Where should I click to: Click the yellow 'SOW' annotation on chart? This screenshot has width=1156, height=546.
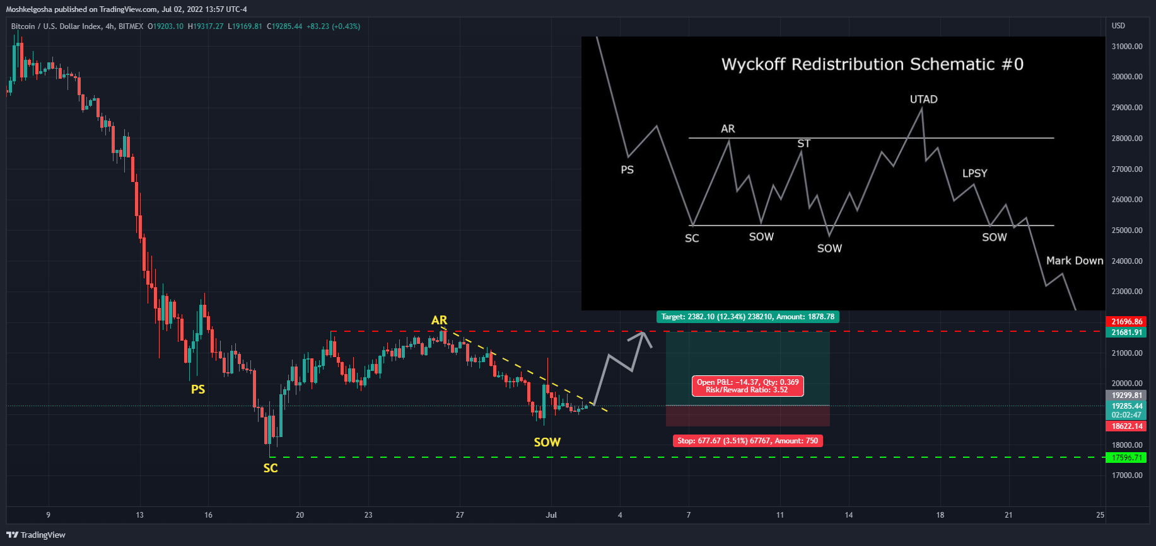click(x=547, y=442)
